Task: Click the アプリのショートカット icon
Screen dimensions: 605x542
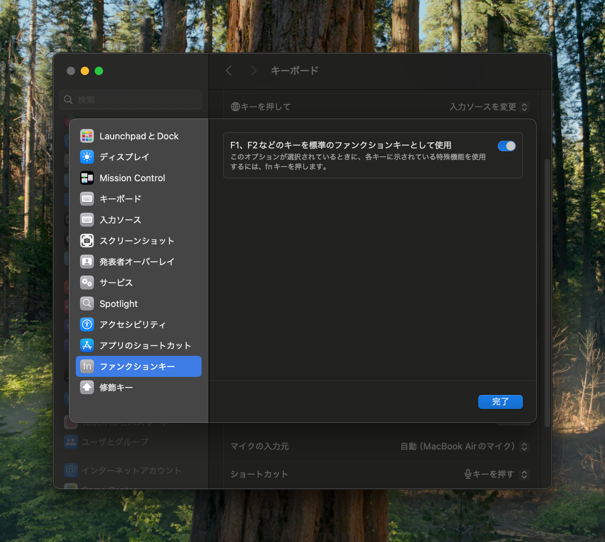Action: (87, 345)
